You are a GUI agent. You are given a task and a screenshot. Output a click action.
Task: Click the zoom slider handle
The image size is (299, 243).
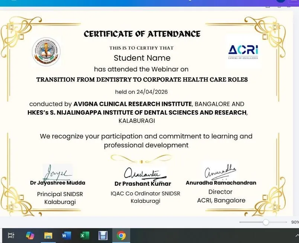[x=266, y=222]
